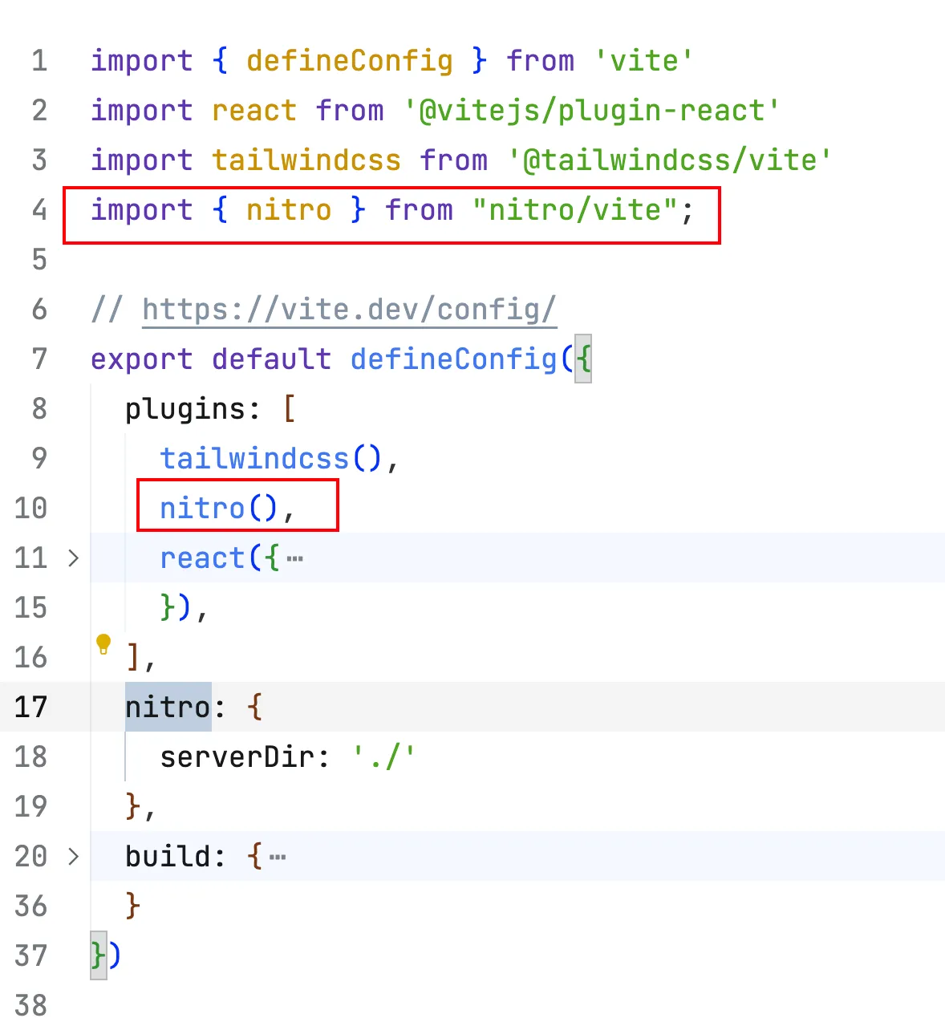Click the '@vitejs/plugin-react' import string
Viewport: 945px width, 1022px height.
(x=591, y=111)
